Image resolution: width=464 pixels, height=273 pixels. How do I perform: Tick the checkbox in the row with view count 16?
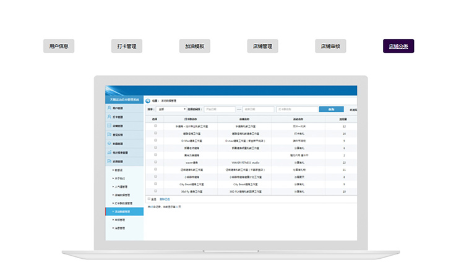(x=155, y=133)
